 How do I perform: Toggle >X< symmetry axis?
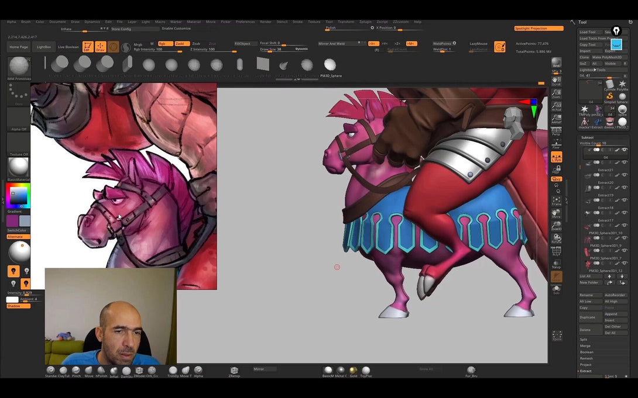pos(373,43)
